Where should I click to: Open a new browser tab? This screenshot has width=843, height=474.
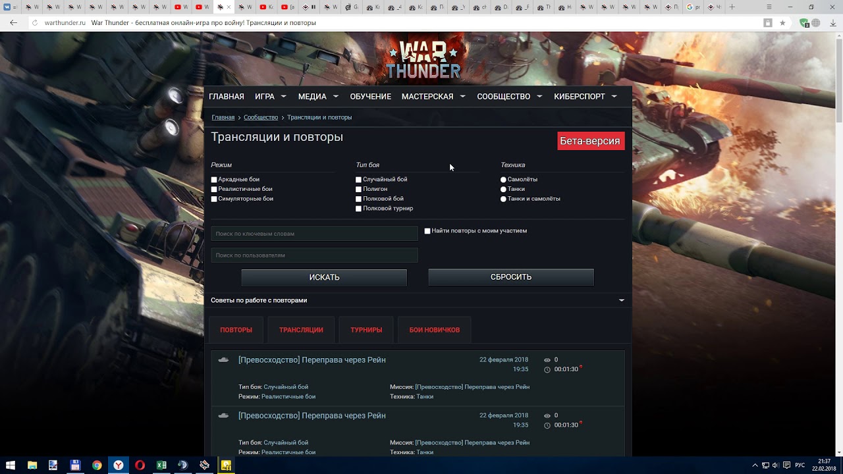click(732, 7)
